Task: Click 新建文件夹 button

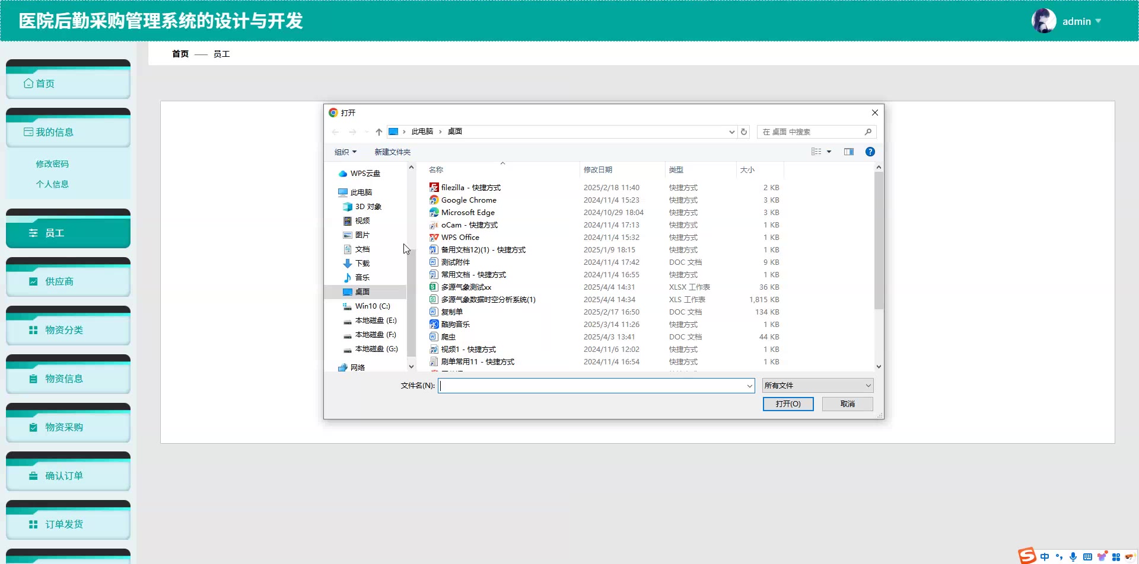Action: tap(393, 152)
